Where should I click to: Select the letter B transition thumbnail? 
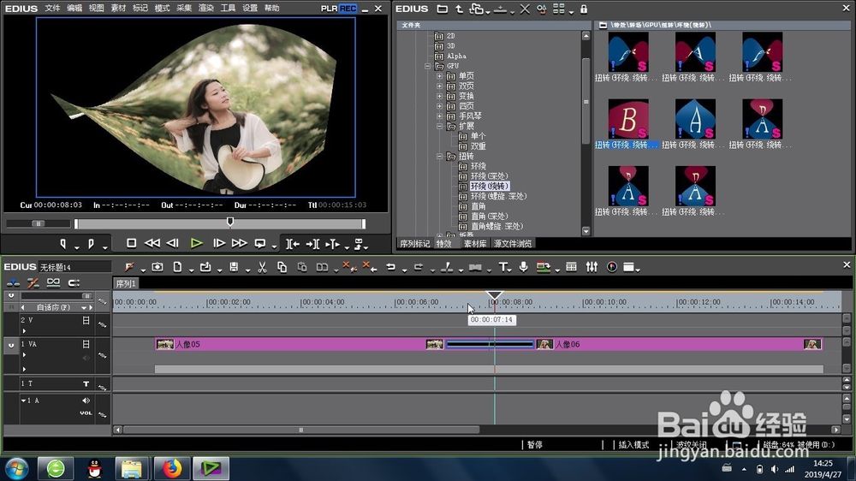tap(628, 119)
